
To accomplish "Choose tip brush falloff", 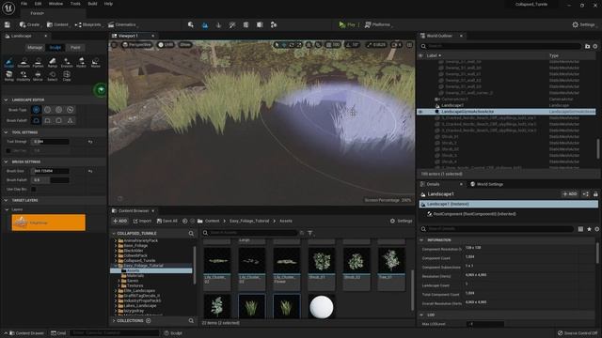I will (71, 120).
